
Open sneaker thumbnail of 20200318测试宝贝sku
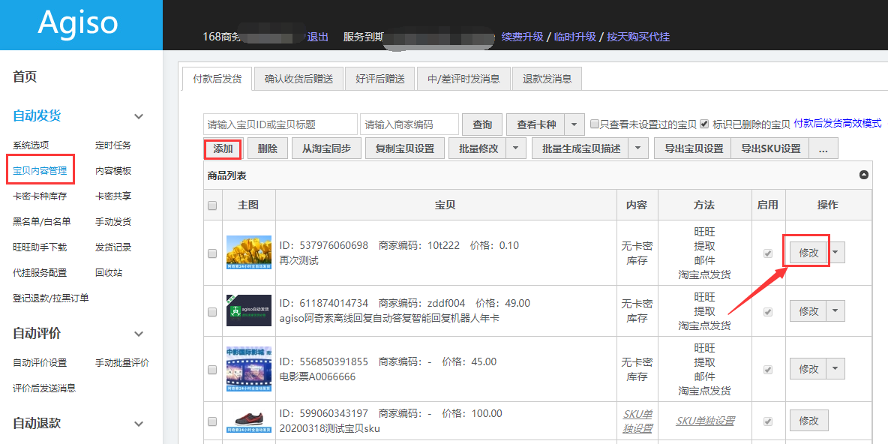pos(248,421)
